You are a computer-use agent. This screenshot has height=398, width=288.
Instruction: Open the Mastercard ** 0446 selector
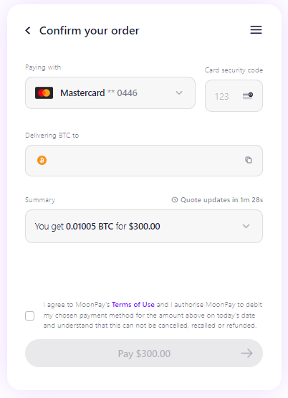[x=110, y=93]
